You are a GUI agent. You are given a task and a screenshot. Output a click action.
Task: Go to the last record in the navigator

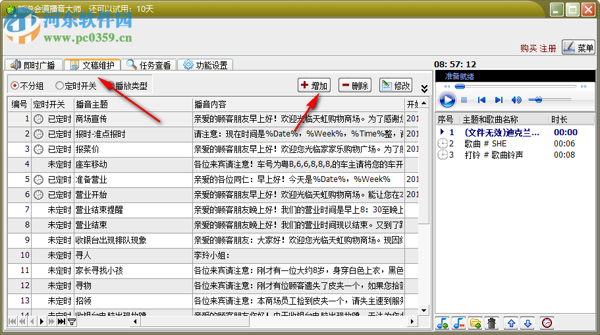click(61, 322)
